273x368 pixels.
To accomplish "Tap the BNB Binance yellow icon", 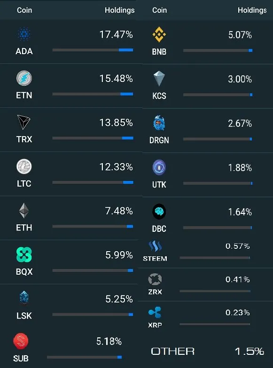I will coord(159,34).
